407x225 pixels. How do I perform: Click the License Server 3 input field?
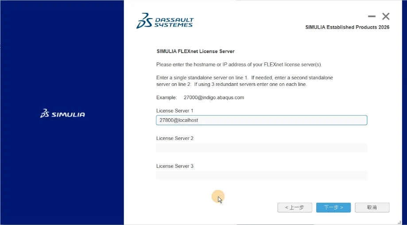tap(261, 175)
